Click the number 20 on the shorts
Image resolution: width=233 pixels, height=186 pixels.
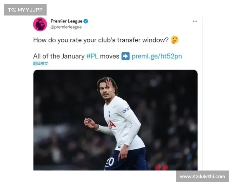110,162
